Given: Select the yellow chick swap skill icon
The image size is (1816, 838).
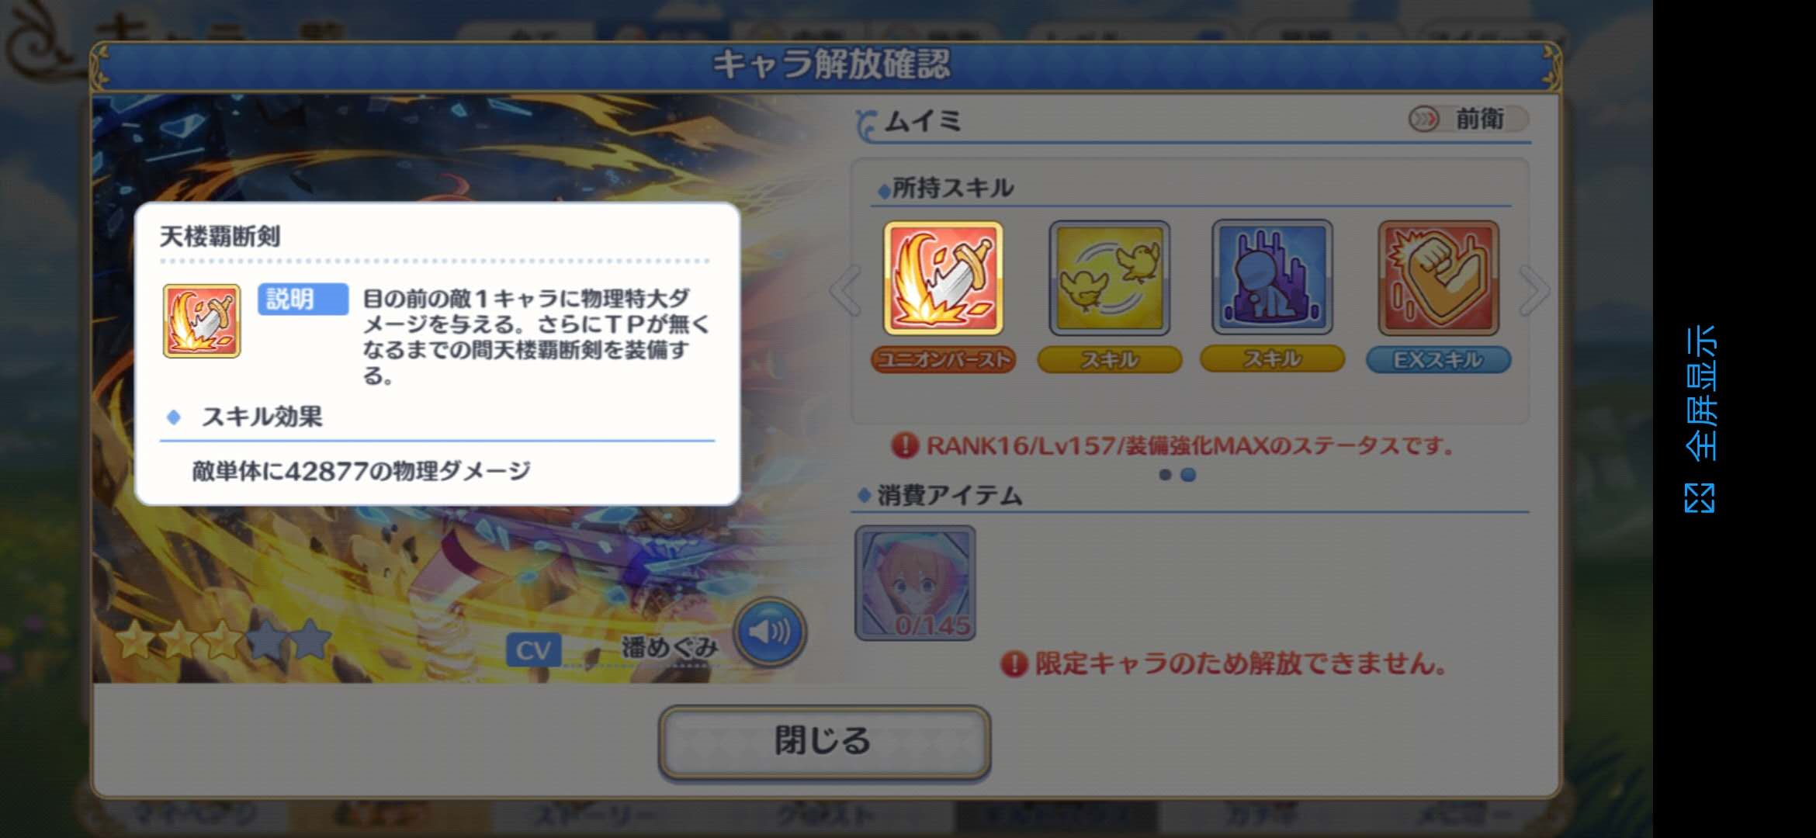Looking at the screenshot, I should coord(1109,279).
